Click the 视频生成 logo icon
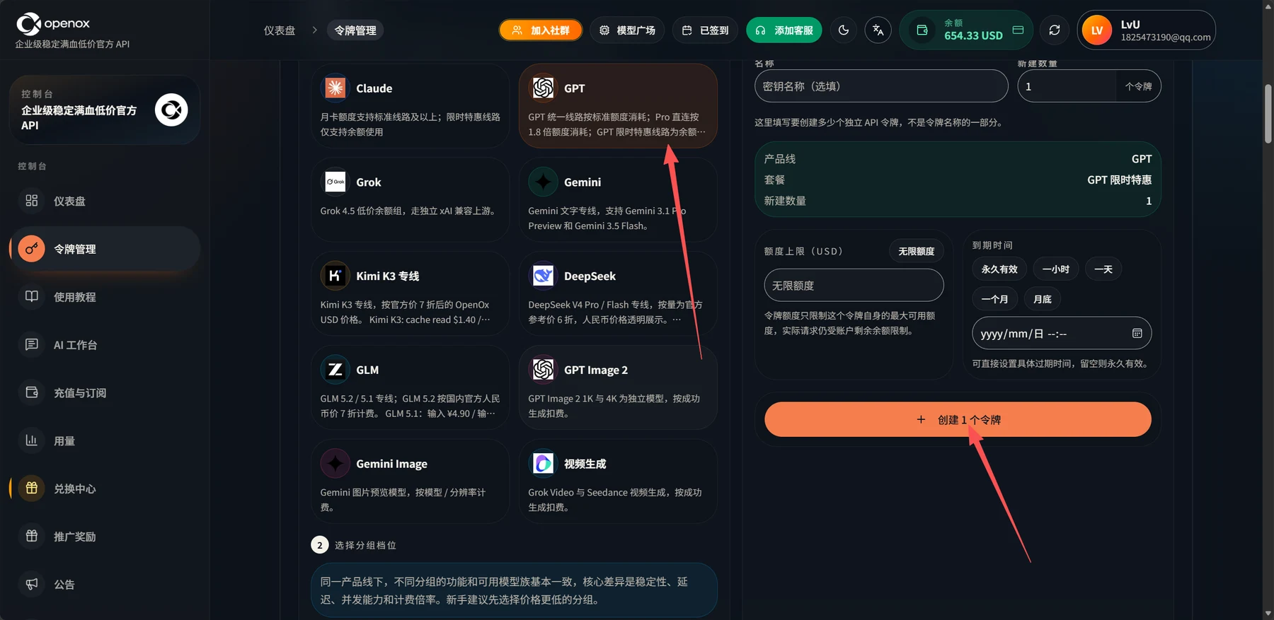Viewport: 1274px width, 620px height. pos(543,464)
